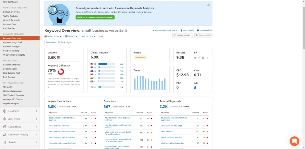Open the orange chat support bubble
Viewport: 305px width, 149px height.
(294, 141)
